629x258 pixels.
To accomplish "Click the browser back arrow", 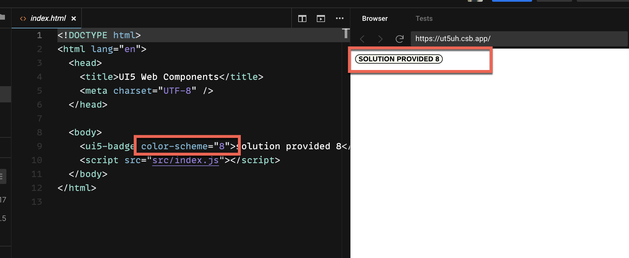I will (362, 39).
